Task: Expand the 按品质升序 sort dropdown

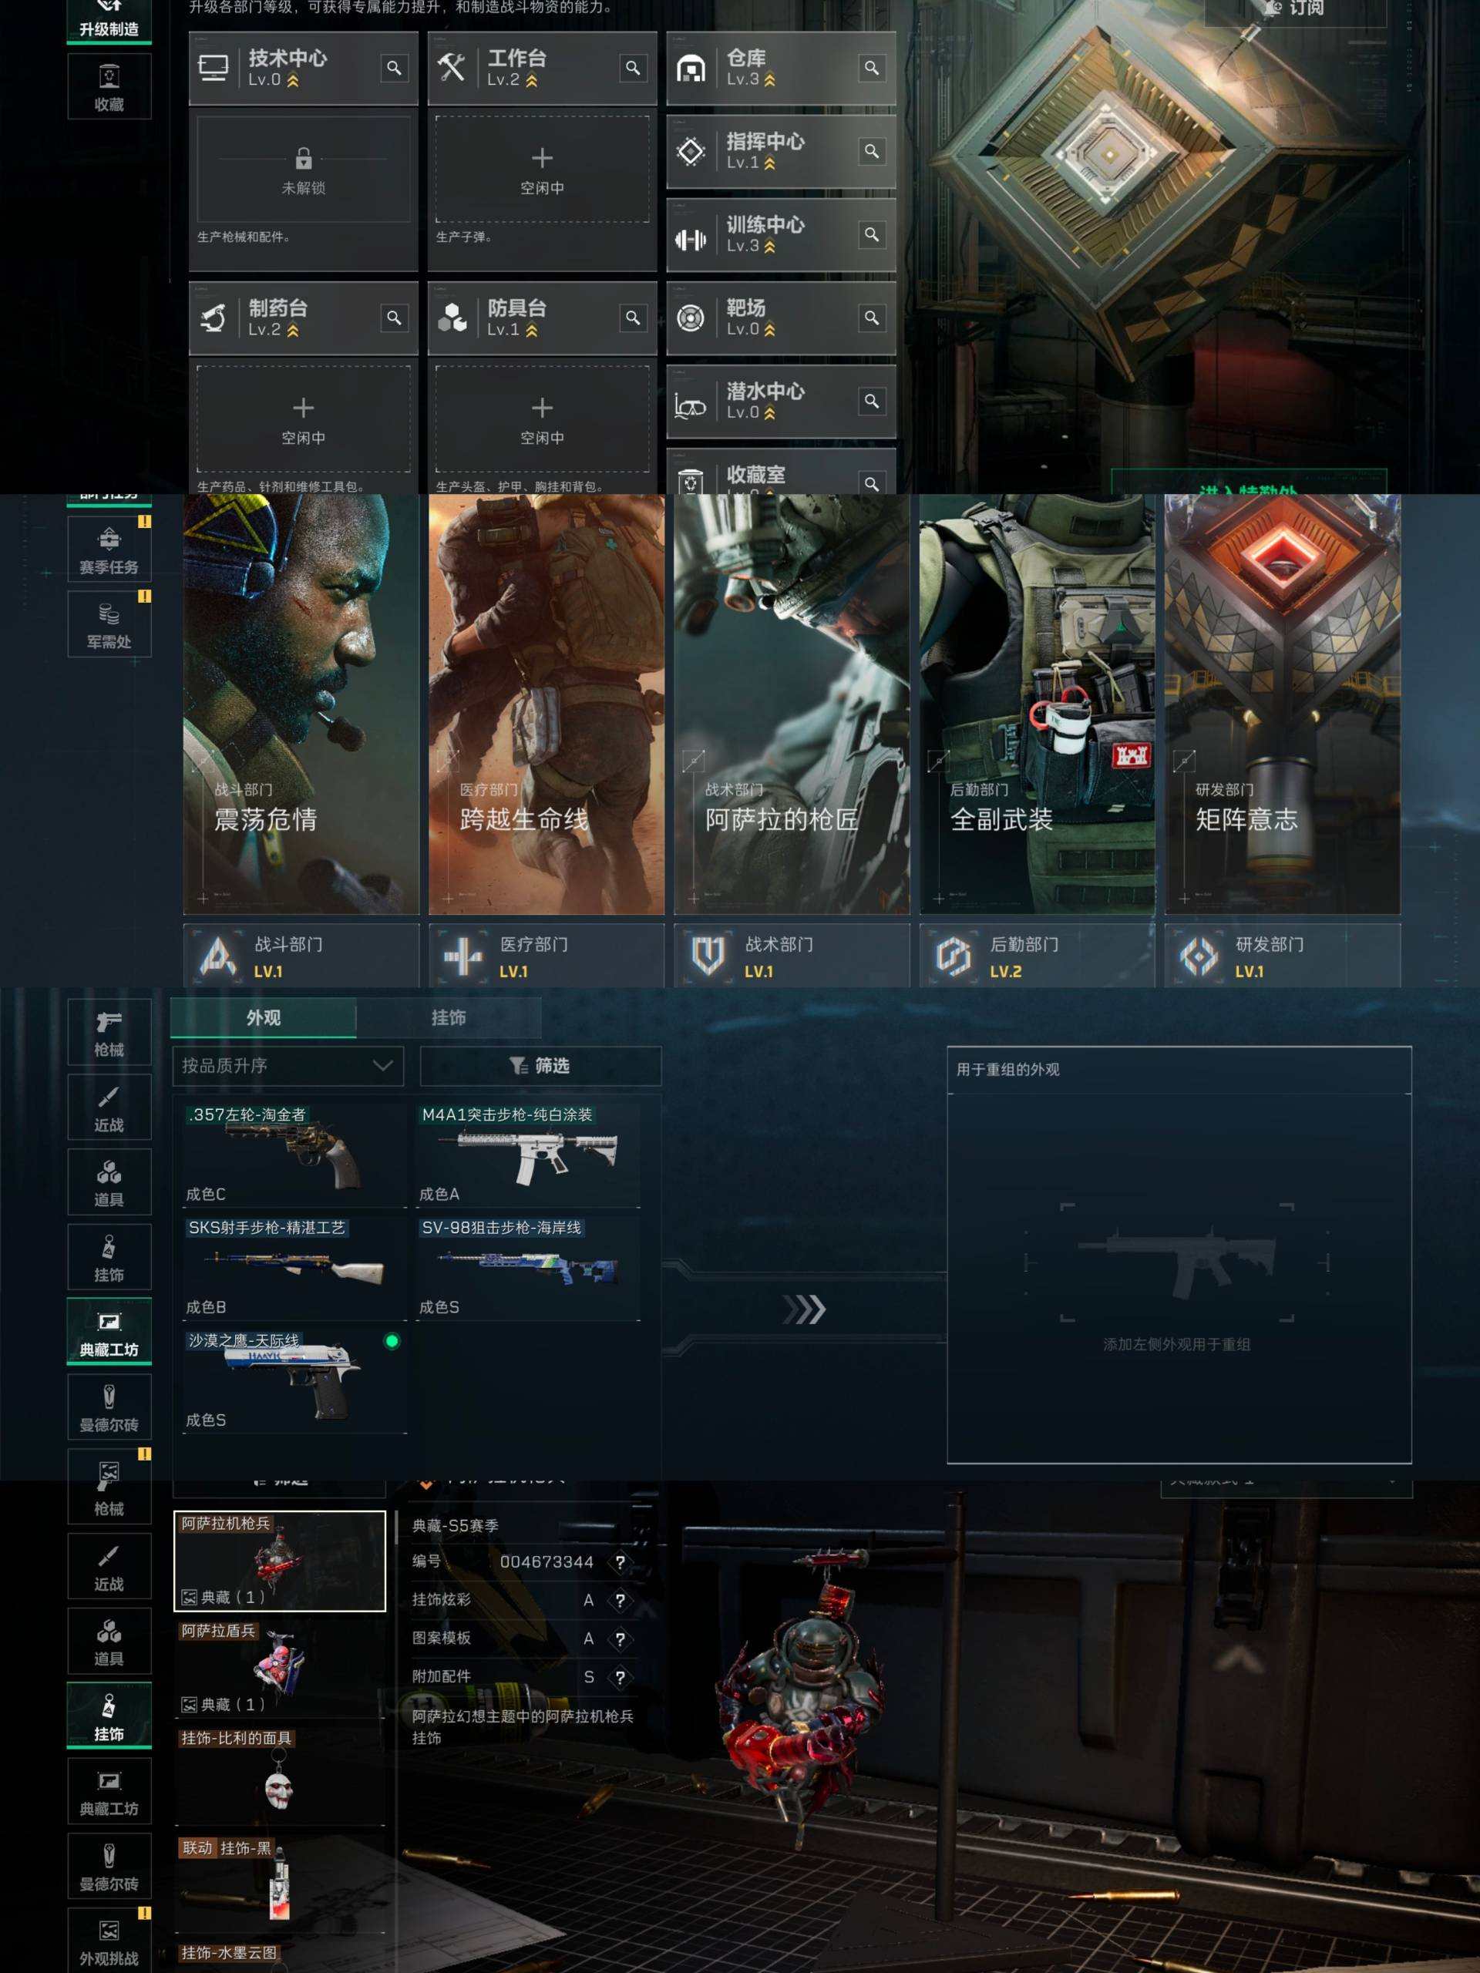Action: pyautogui.click(x=288, y=1065)
